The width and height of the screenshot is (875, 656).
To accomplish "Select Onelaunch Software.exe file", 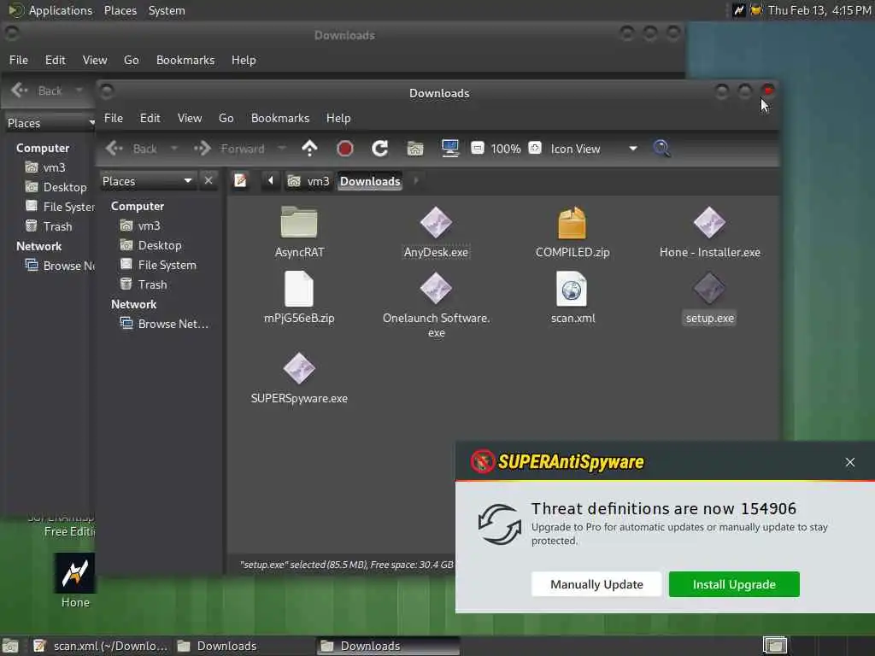I will point(436,305).
